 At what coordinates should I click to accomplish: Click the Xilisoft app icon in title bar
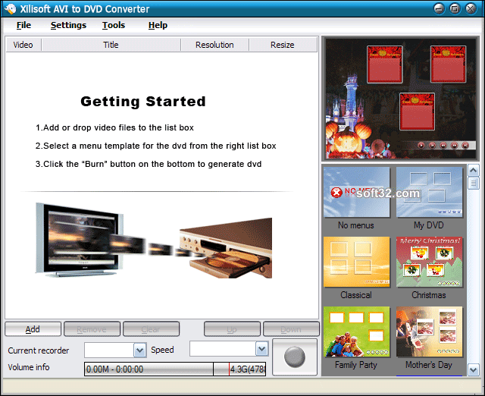[10, 8]
